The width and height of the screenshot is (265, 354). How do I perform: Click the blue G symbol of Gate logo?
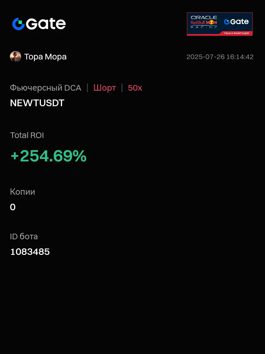(18, 24)
